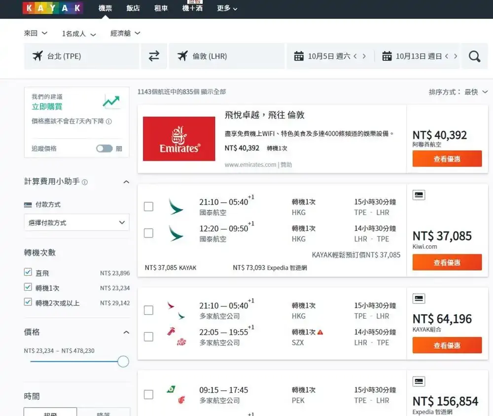Open the www.emirates.com sponsored link
The image size is (493, 416).
(x=250, y=165)
